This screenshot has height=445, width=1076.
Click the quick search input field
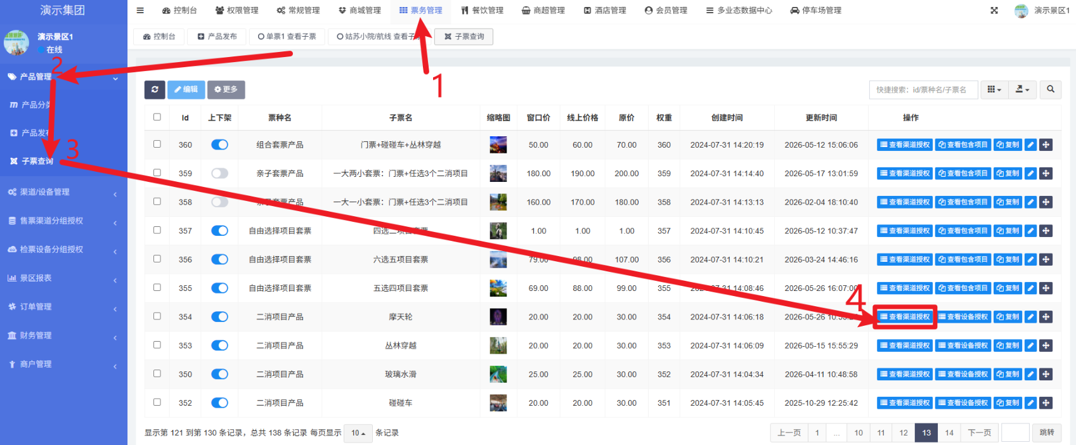(x=924, y=89)
